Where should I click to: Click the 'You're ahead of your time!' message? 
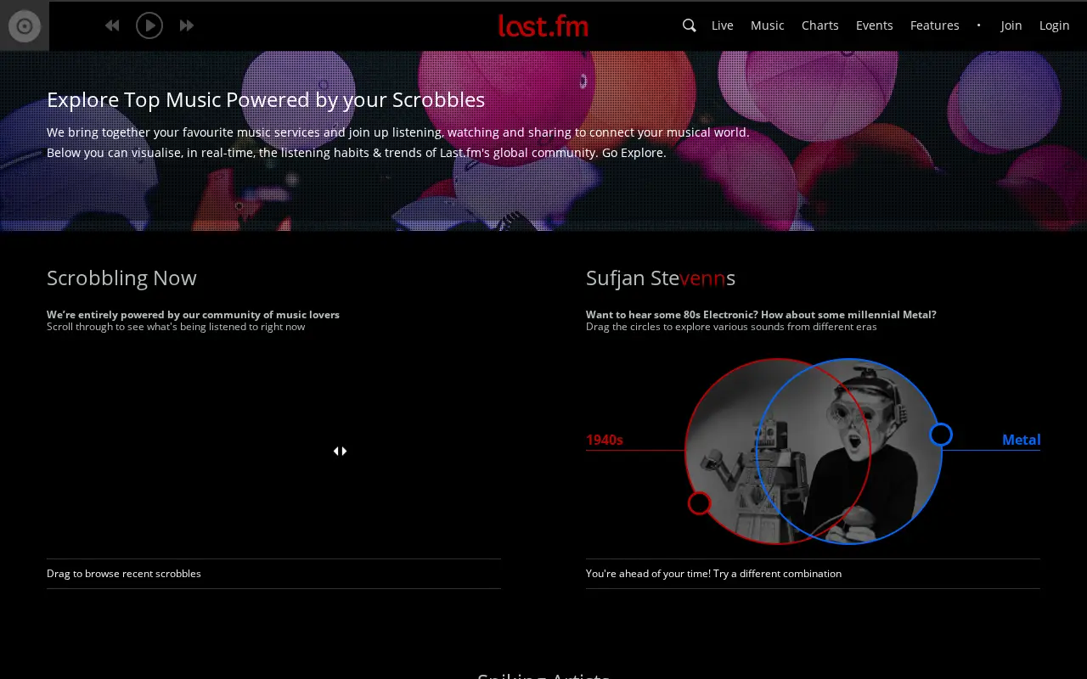(x=713, y=574)
